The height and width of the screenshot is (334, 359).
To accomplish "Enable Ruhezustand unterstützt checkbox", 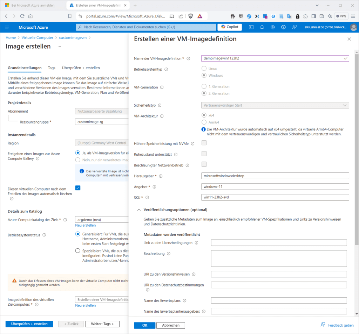I will (204, 154).
